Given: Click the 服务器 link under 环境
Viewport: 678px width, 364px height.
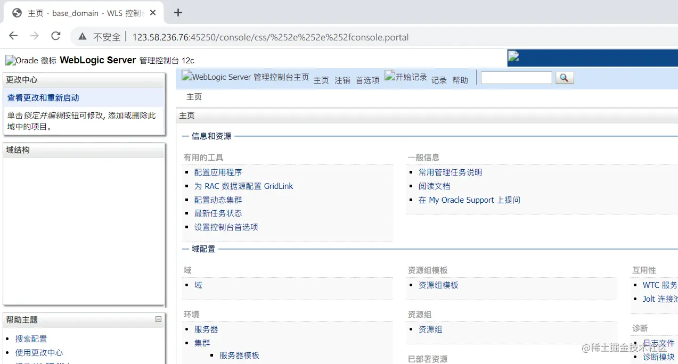Looking at the screenshot, I should click(x=206, y=329).
